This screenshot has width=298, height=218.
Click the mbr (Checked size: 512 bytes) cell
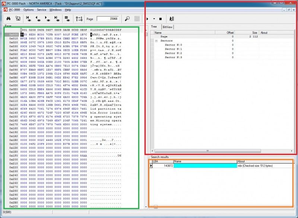coord(255,166)
